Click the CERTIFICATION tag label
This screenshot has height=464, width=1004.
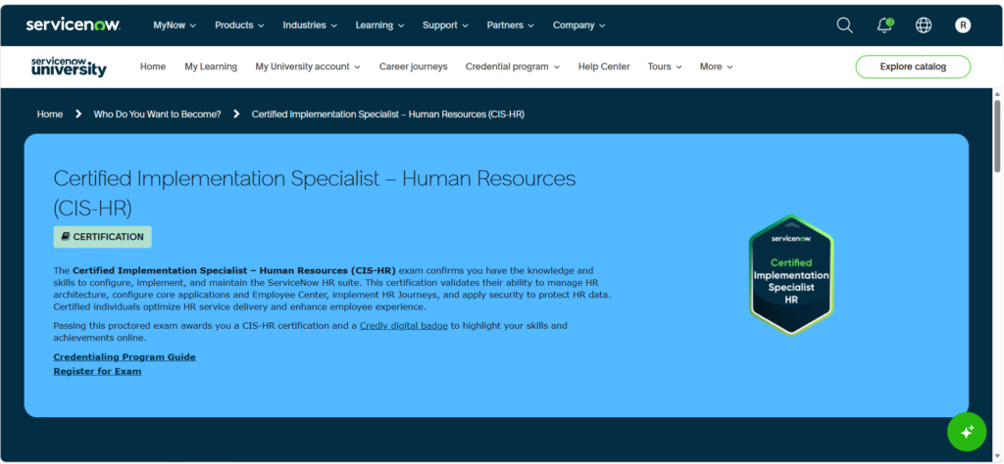pyautogui.click(x=102, y=237)
